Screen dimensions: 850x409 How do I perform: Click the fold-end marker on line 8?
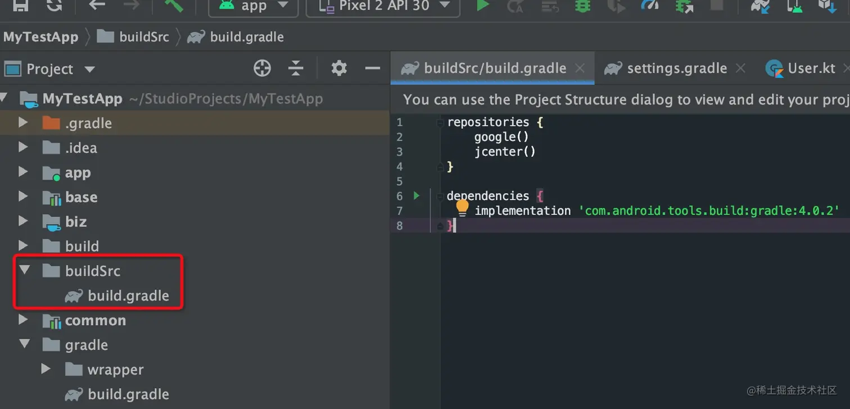pos(441,226)
